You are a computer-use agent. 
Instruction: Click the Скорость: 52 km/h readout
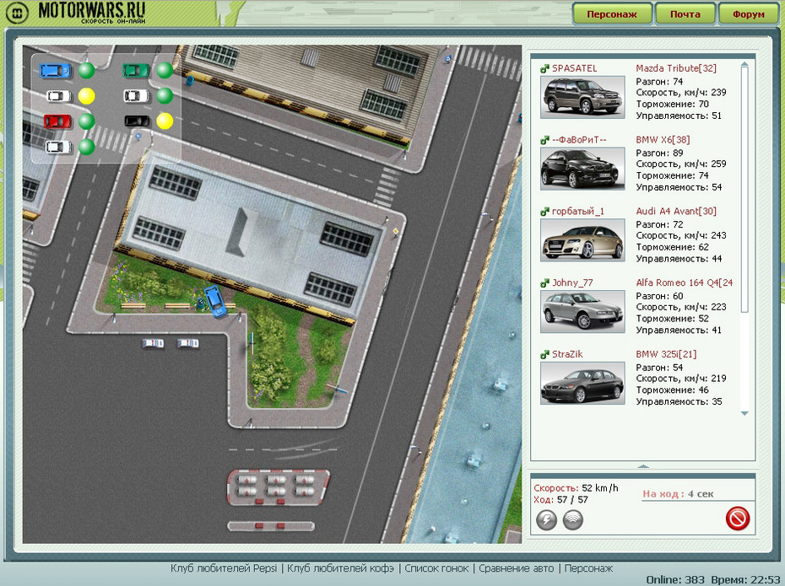[576, 488]
